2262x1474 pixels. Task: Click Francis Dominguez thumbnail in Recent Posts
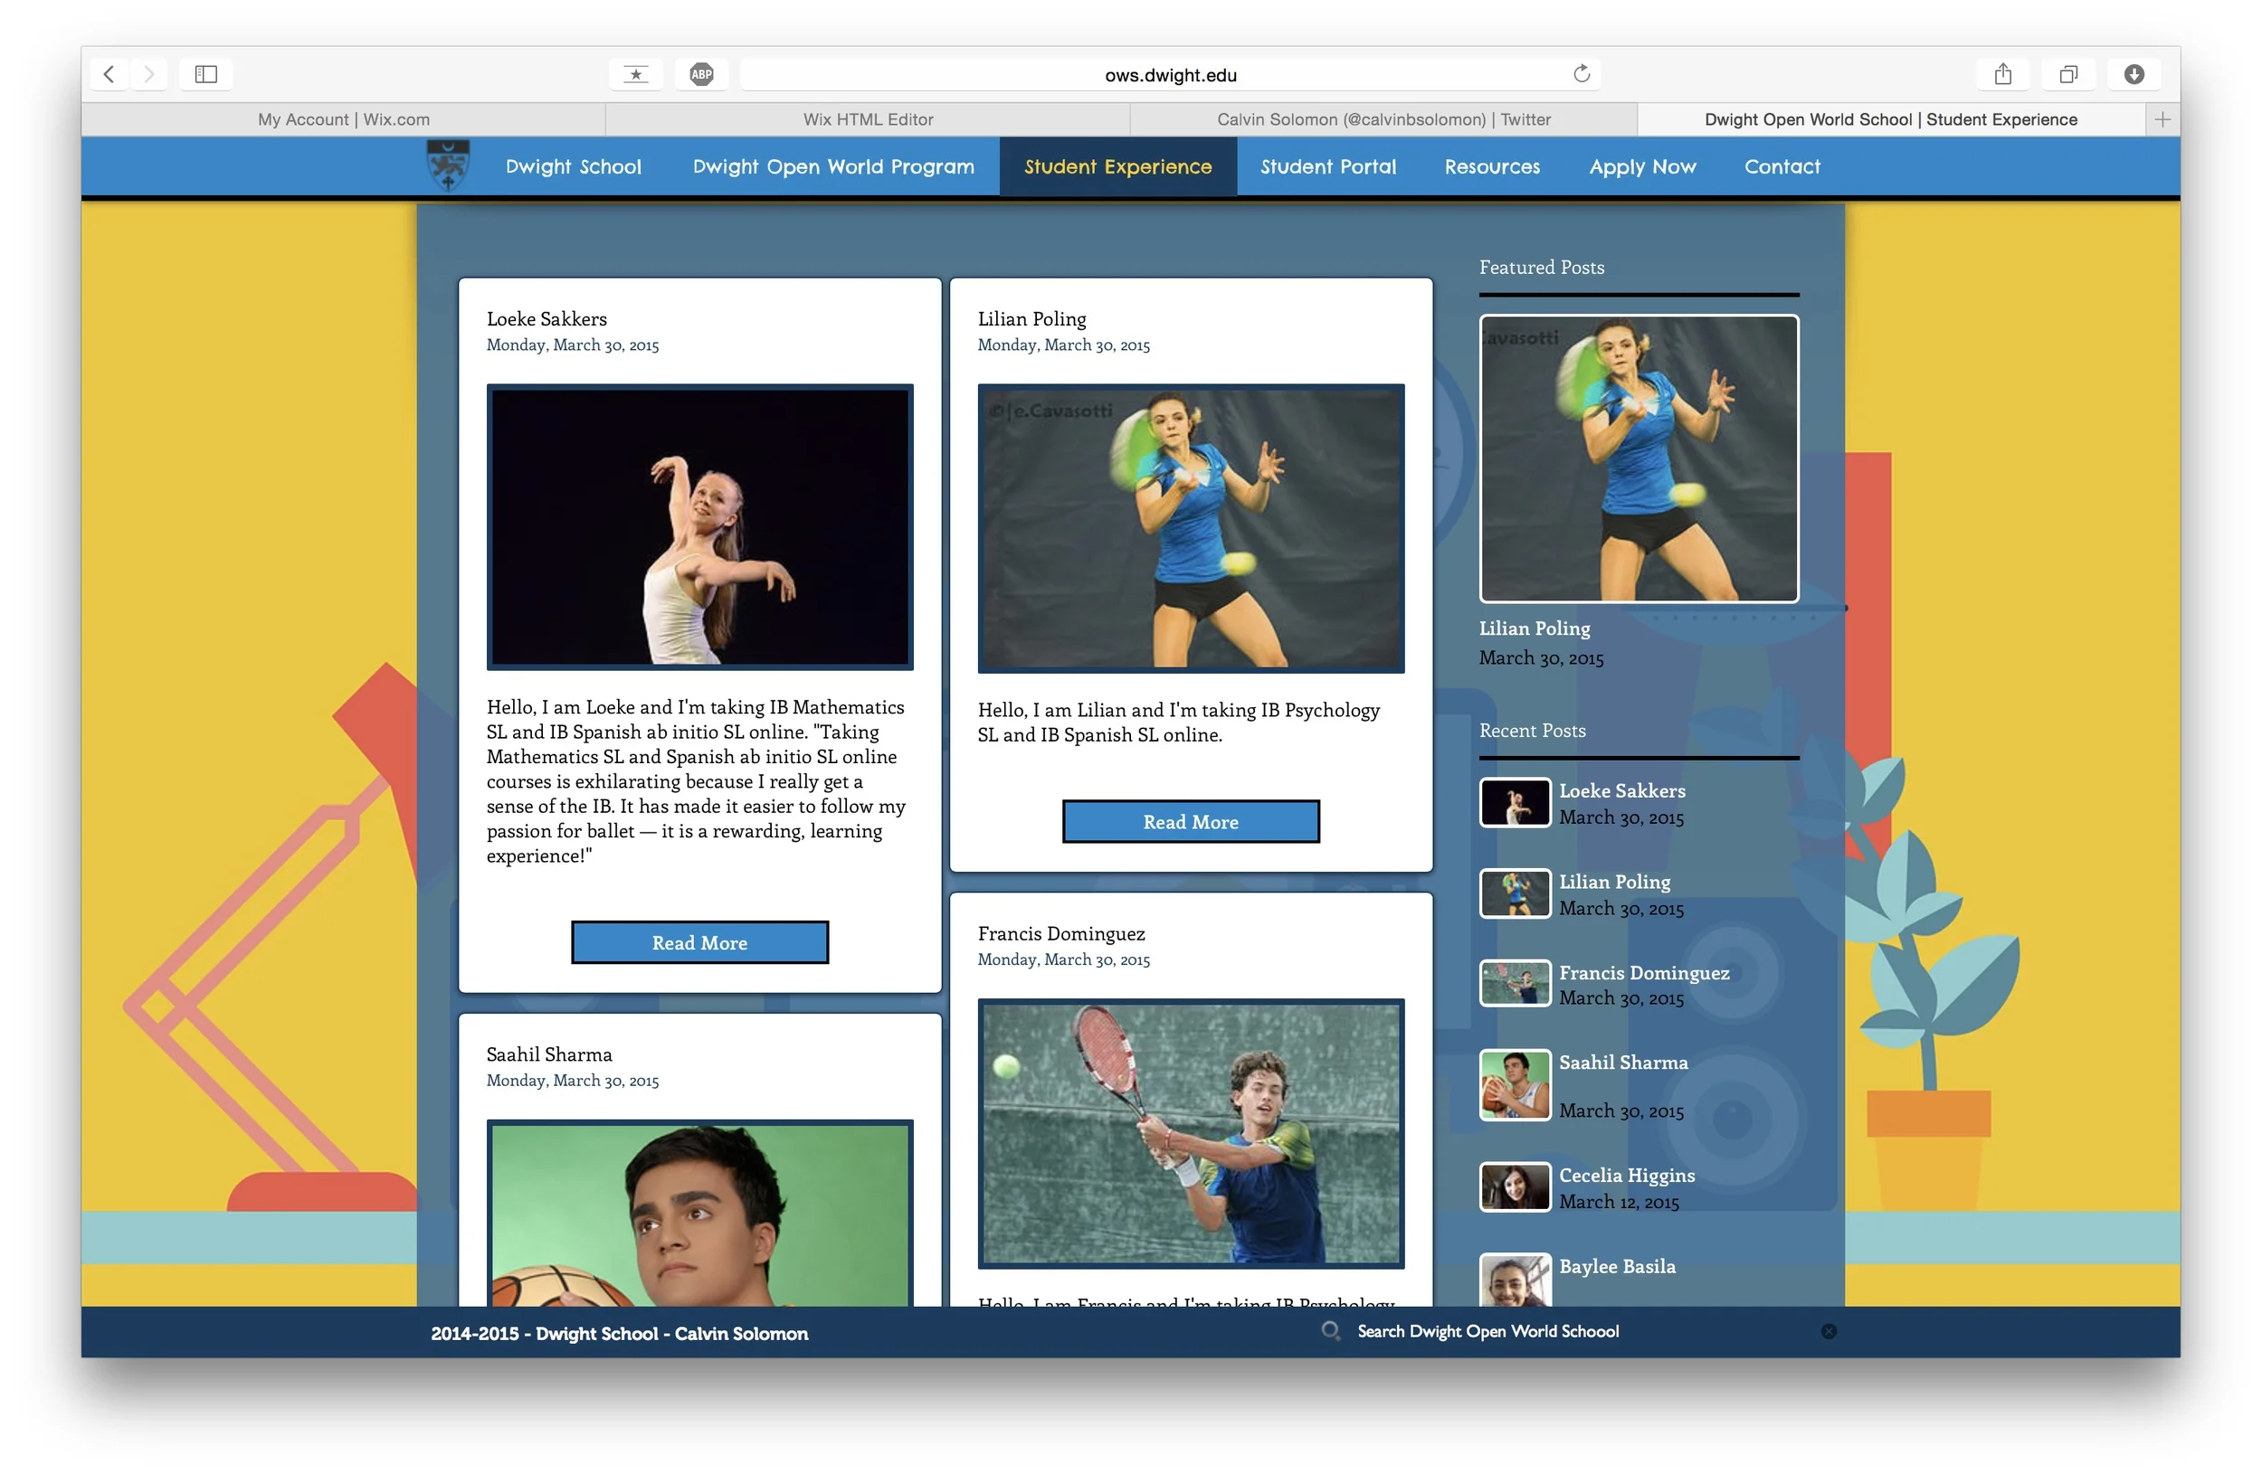(1515, 983)
